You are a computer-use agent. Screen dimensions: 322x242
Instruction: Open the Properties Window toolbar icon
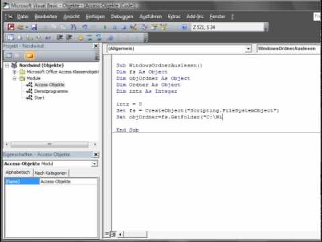154,28
